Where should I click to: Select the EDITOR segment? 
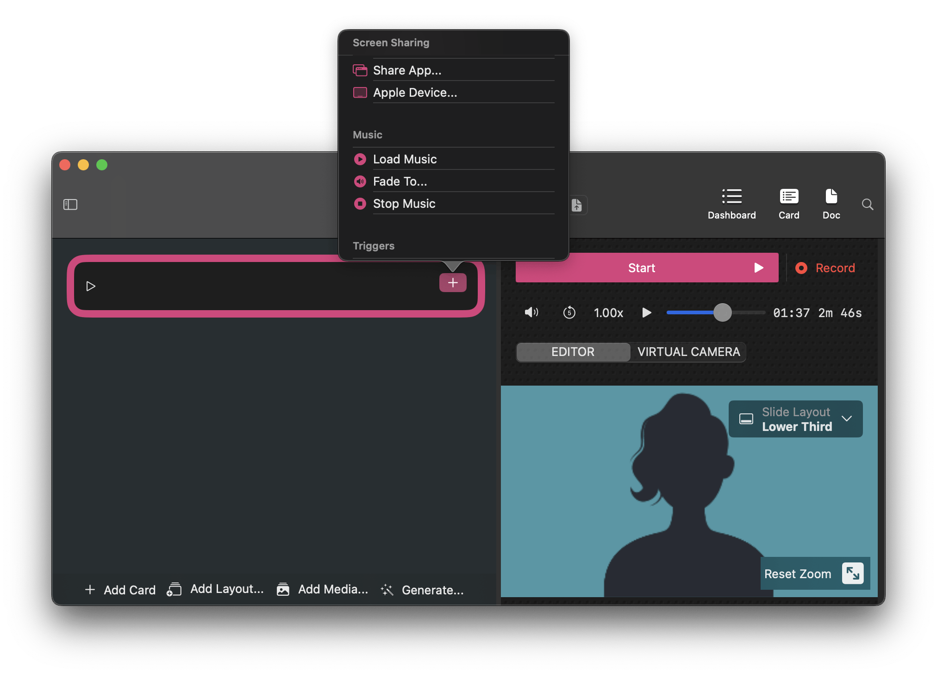coord(573,352)
